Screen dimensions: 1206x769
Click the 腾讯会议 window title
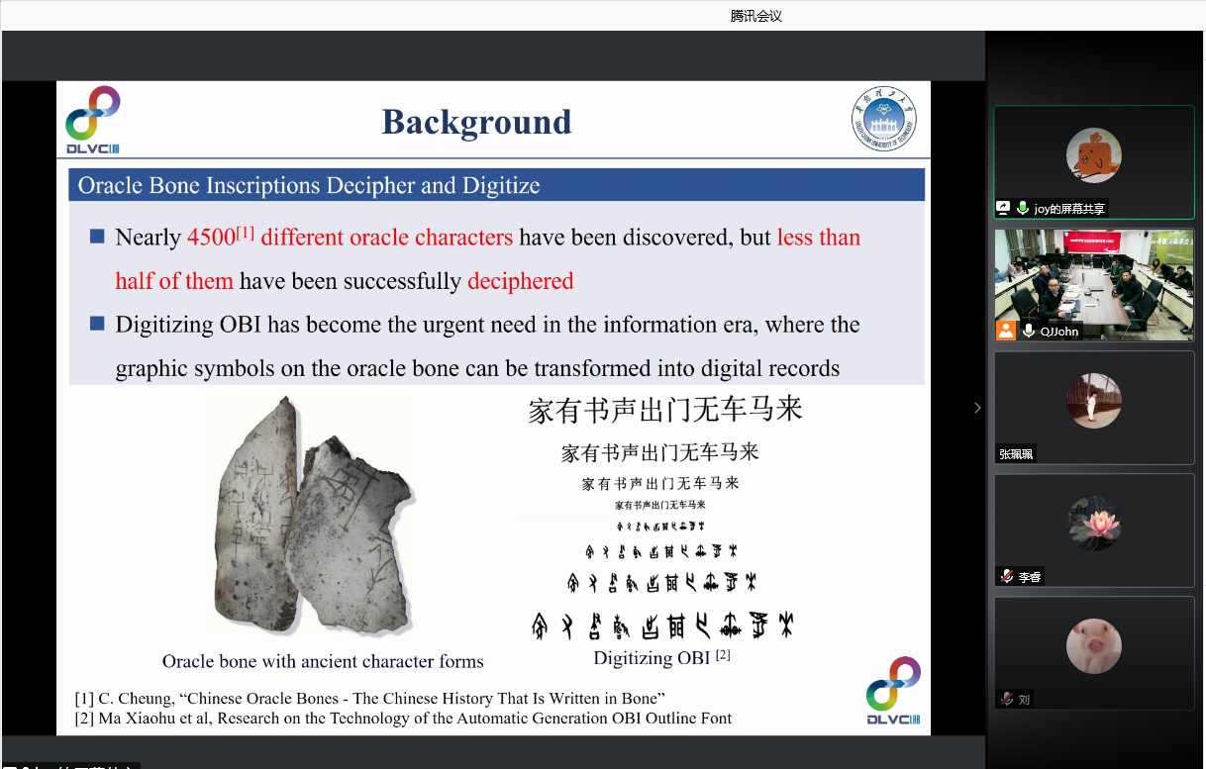[x=755, y=16]
